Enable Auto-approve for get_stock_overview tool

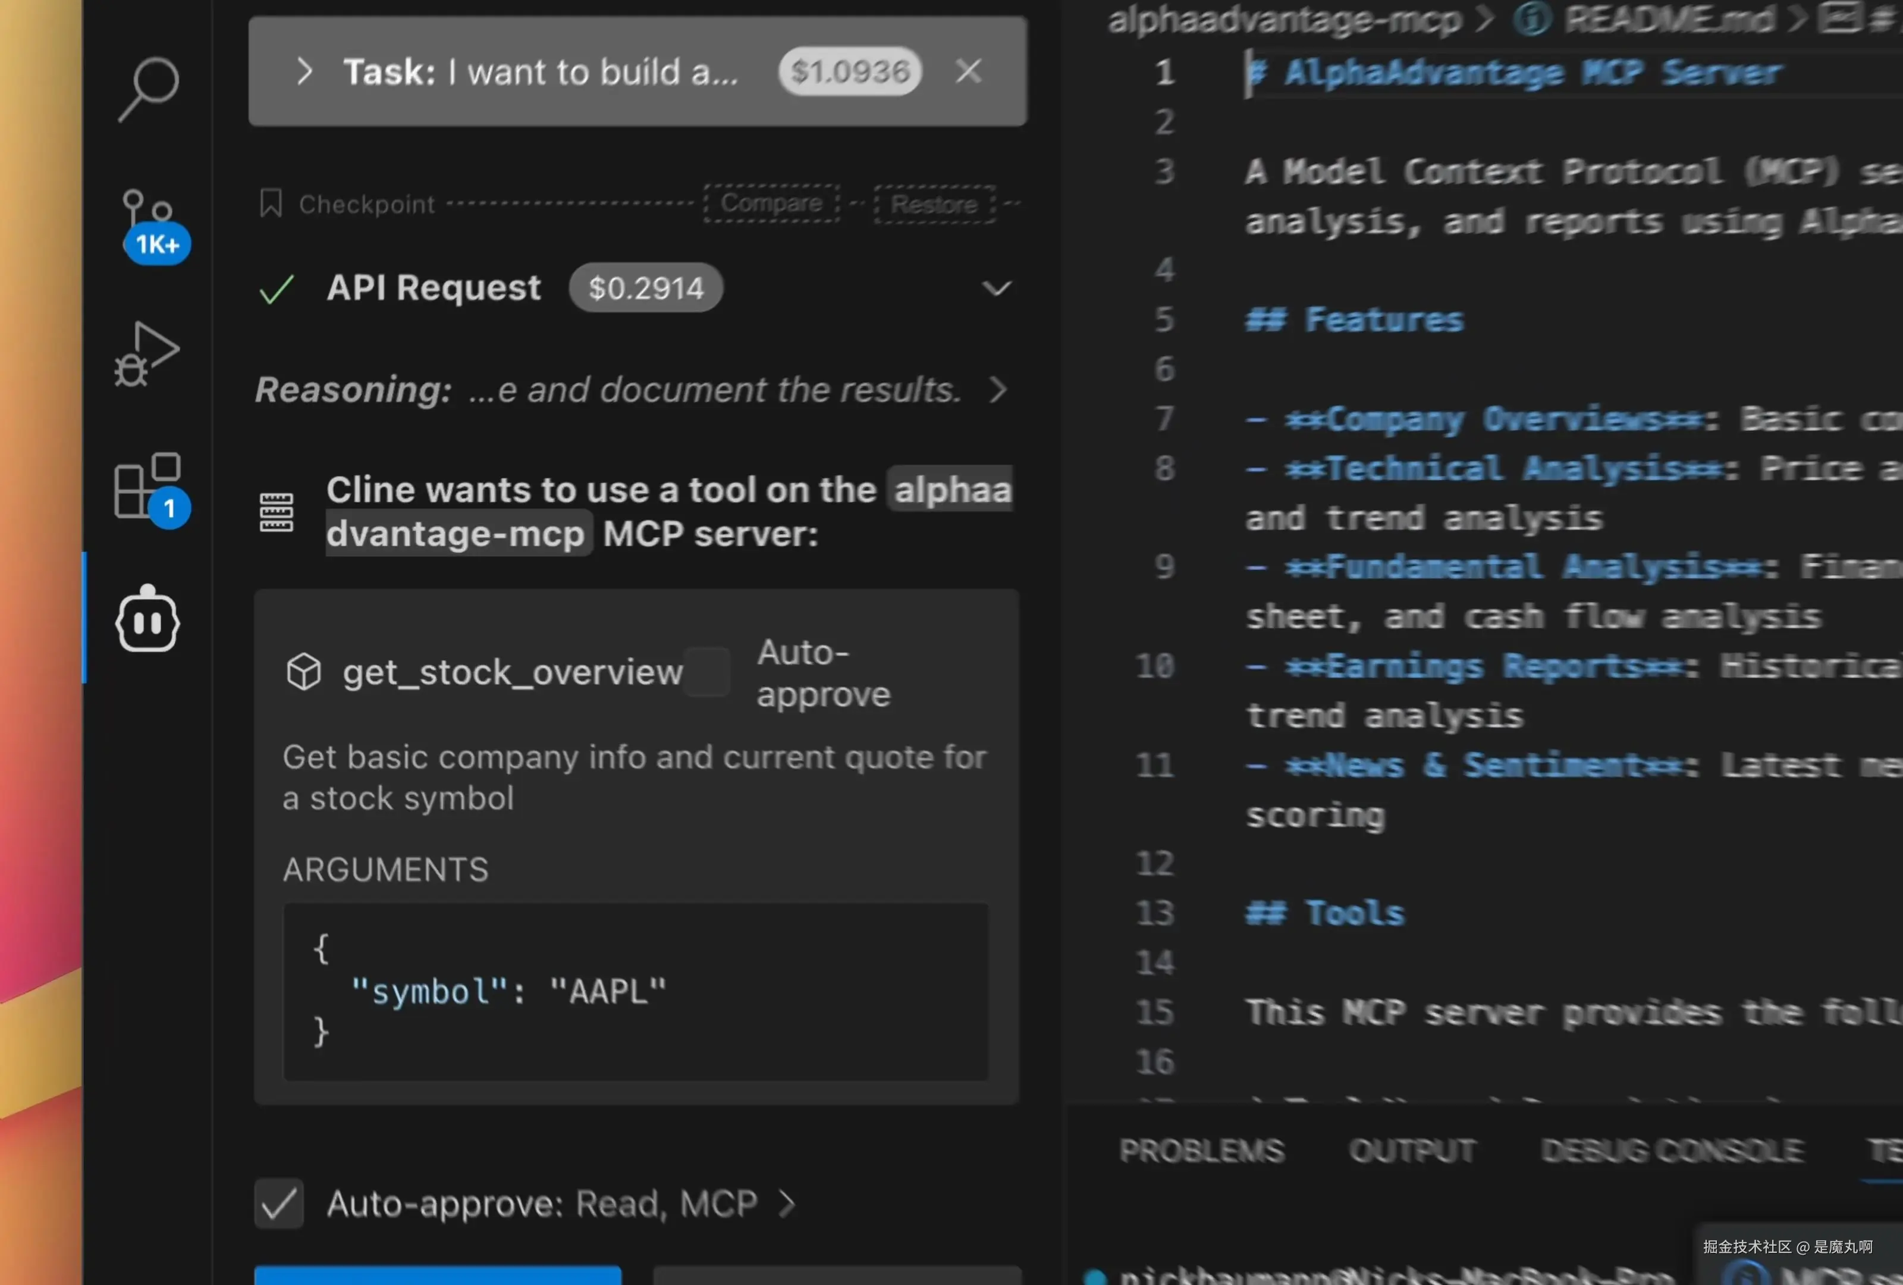tap(708, 672)
